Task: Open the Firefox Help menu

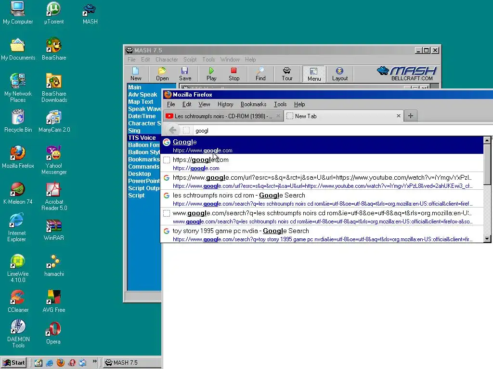Action: pyautogui.click(x=299, y=104)
